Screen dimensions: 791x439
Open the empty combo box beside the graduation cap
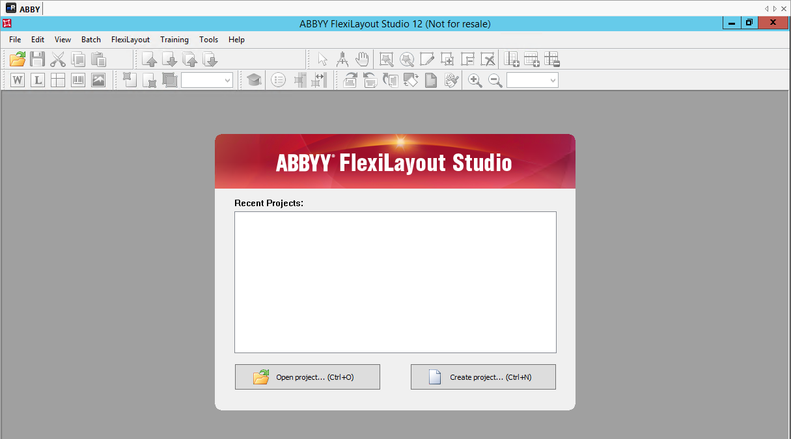click(207, 80)
